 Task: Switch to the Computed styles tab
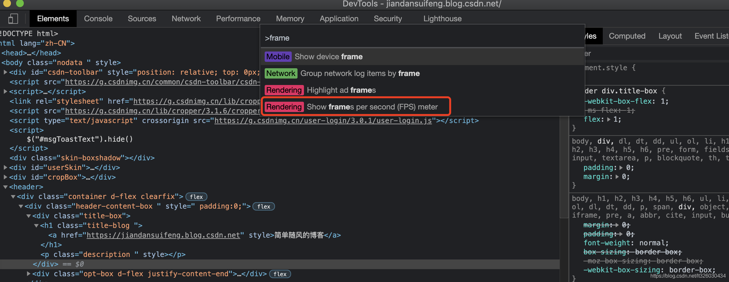coord(627,36)
